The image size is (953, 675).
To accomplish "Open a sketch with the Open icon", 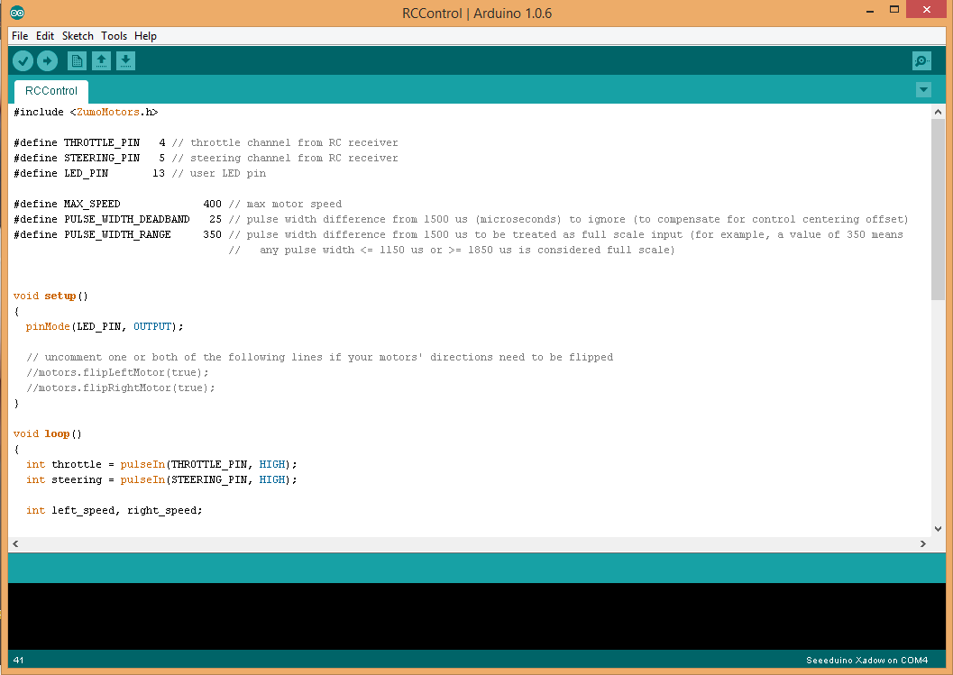I will click(102, 60).
